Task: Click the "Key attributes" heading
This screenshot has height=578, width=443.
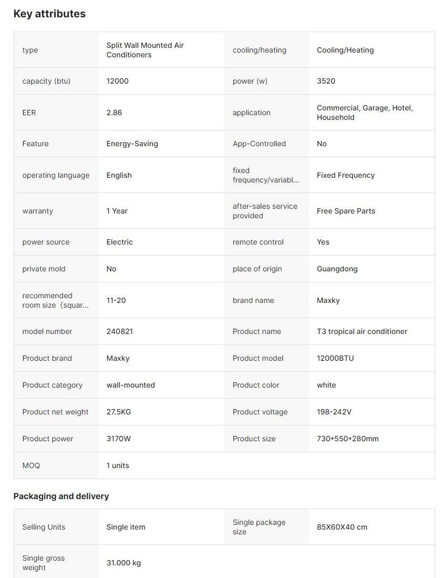Action: point(49,14)
